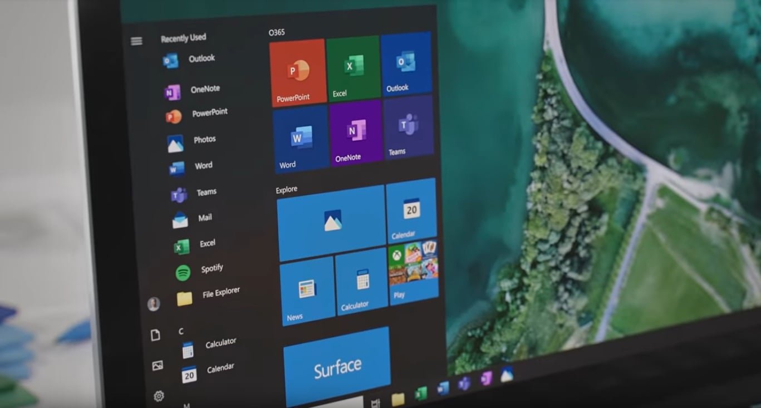Open Settings gear in Start menu rail

[159, 396]
